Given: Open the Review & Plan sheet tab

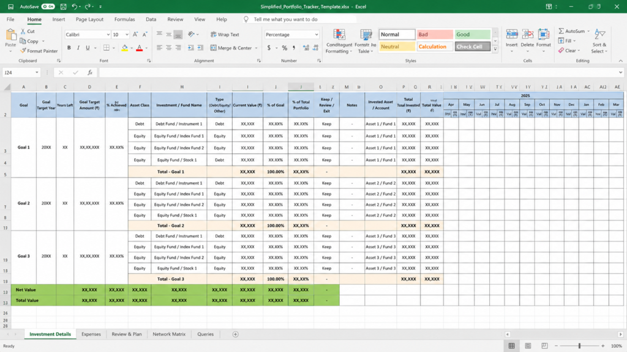Looking at the screenshot, I should (126, 334).
